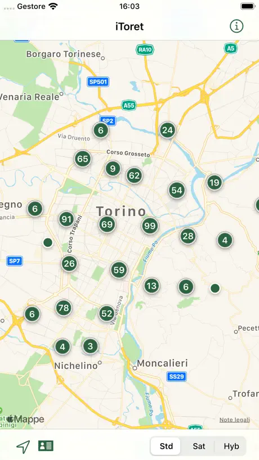Open the Note legali link
The width and height of the screenshot is (259, 460).
235,420
